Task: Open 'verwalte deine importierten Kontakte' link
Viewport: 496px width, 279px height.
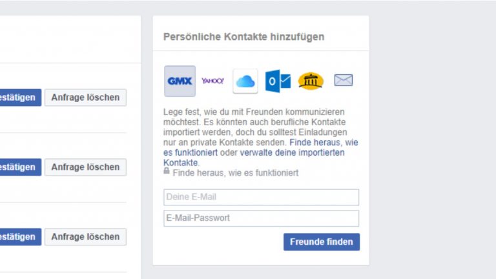Action: pos(292,153)
